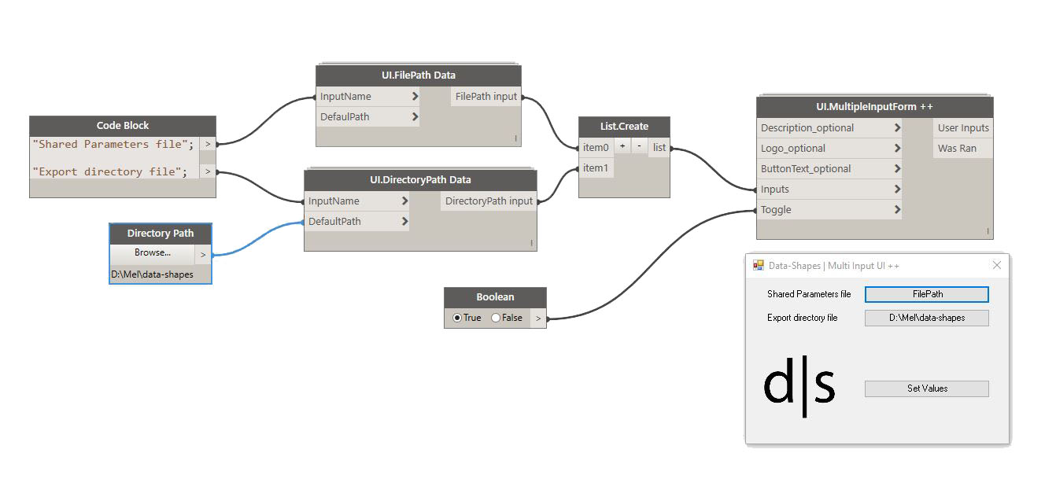1056x486 pixels.
Task: Expand Logo_optional chevron on MultipleInputForm
Action: point(897,149)
